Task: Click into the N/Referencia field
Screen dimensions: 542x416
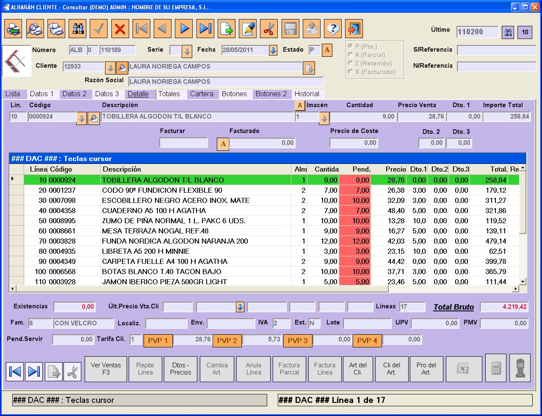Action: tap(496, 67)
